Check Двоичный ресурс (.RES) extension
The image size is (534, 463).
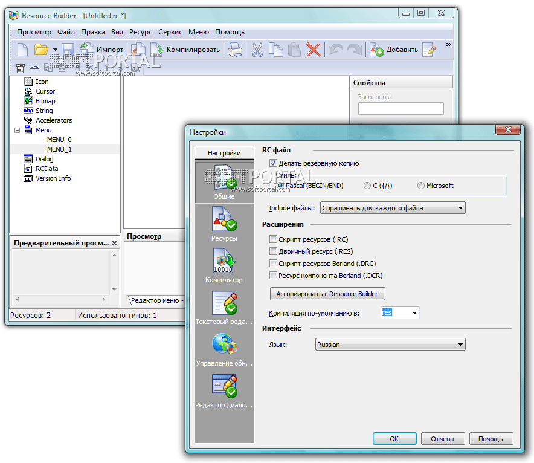(273, 251)
